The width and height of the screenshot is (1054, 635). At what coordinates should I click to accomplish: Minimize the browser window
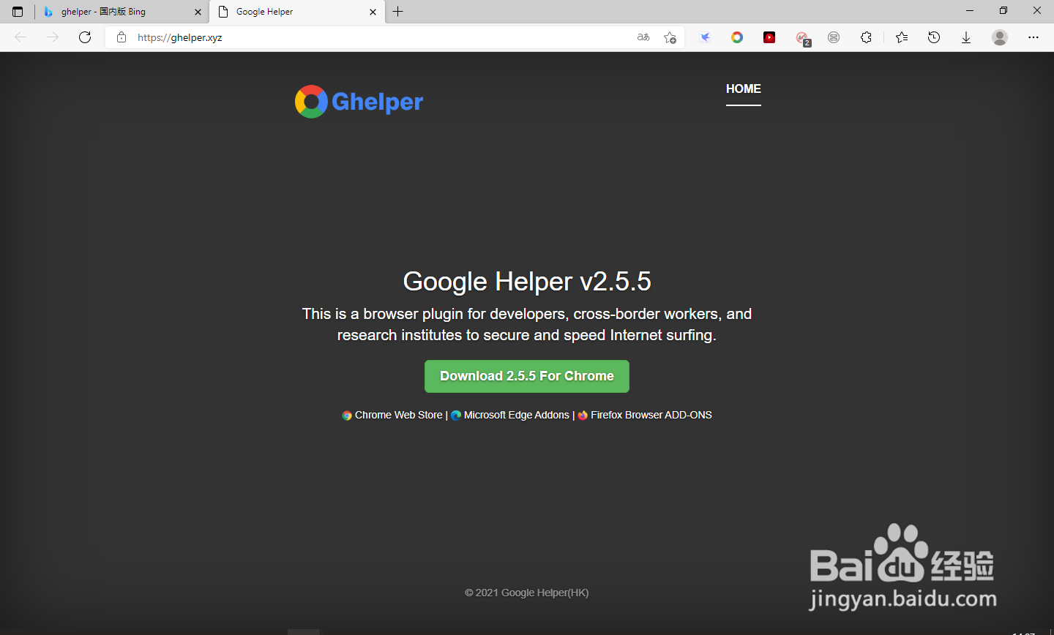[x=970, y=11]
